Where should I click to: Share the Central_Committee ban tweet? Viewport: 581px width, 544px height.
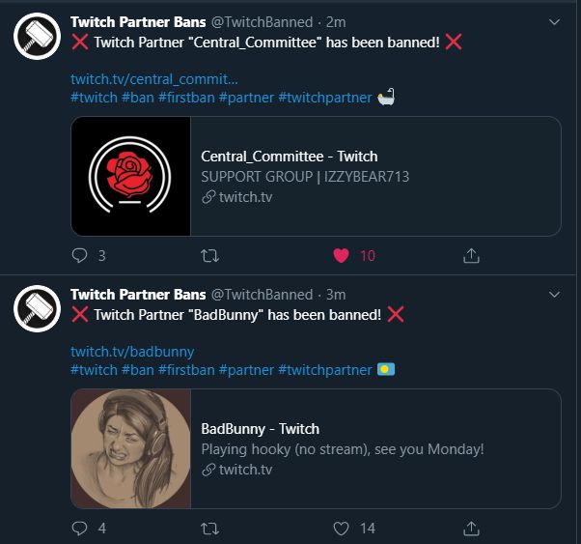[471, 256]
